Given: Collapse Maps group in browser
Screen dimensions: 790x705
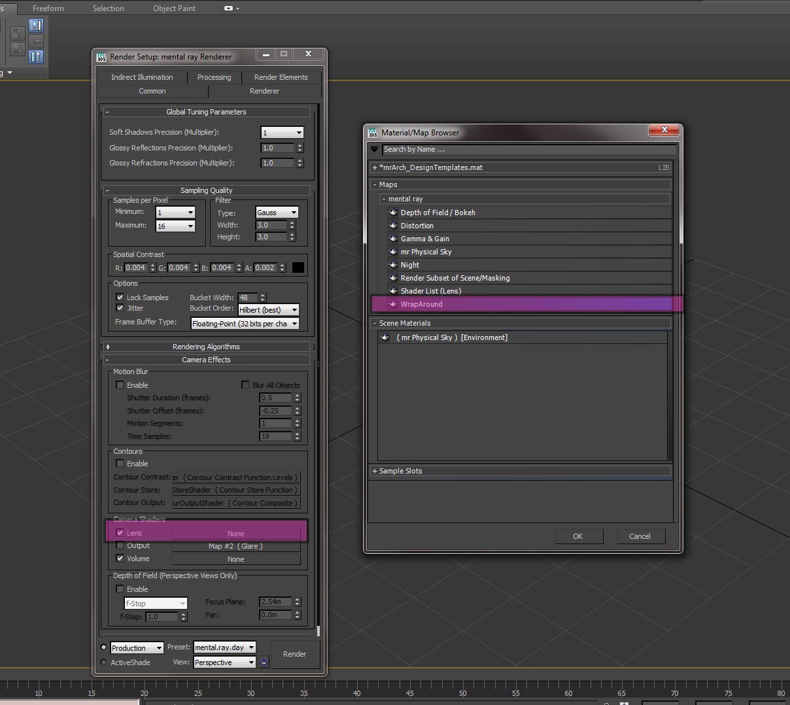Looking at the screenshot, I should (521, 184).
